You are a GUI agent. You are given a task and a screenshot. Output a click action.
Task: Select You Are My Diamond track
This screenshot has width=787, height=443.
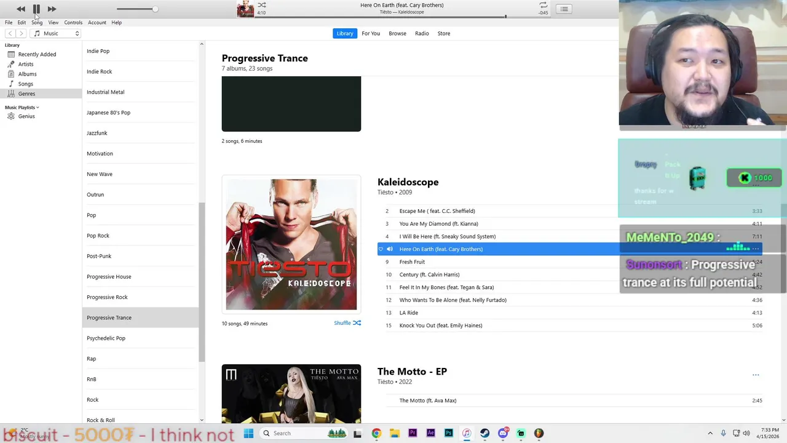(438, 224)
